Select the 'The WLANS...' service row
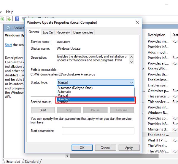This screenshot has height=164, width=178. coord(158,151)
